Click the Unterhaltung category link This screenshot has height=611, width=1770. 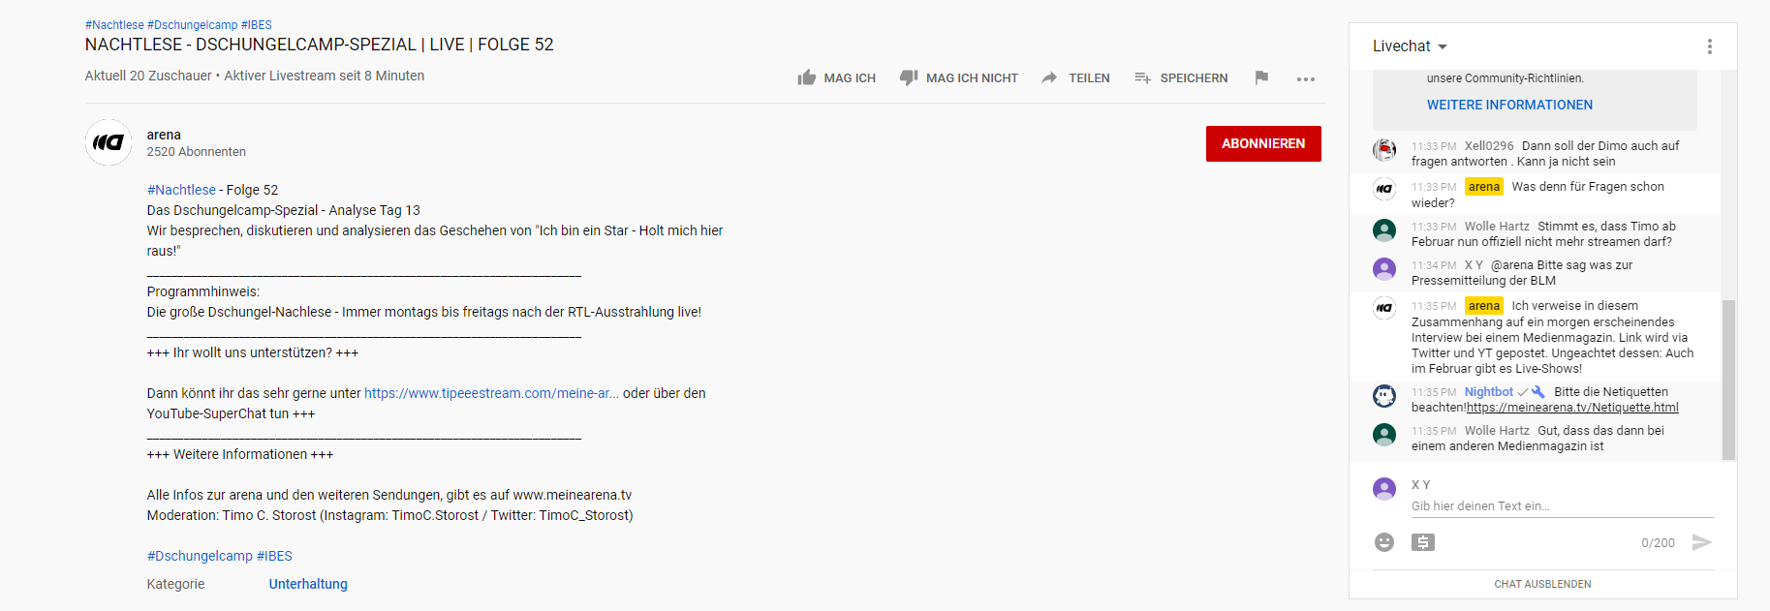[x=308, y=584]
